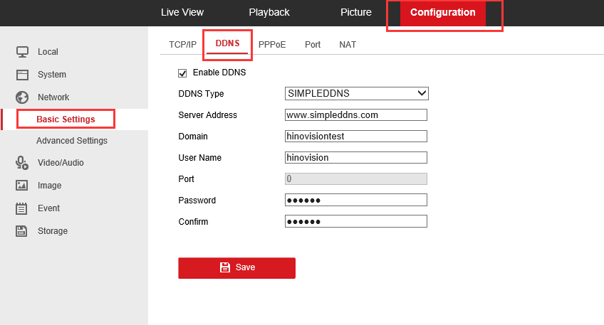Click the Video/Audio microphone icon
Viewport: 604px width, 325px height.
(x=22, y=163)
